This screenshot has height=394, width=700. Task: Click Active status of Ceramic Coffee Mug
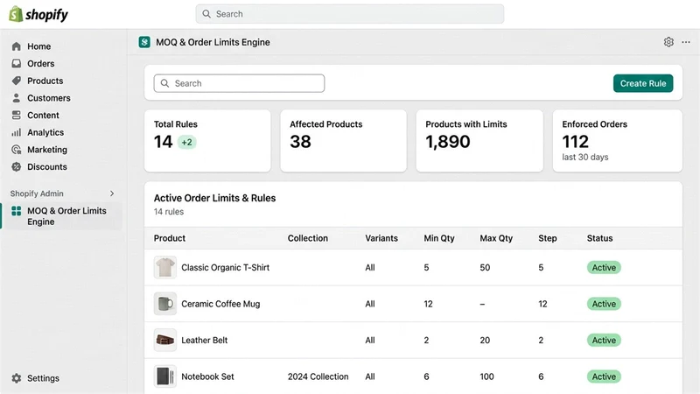click(x=604, y=304)
